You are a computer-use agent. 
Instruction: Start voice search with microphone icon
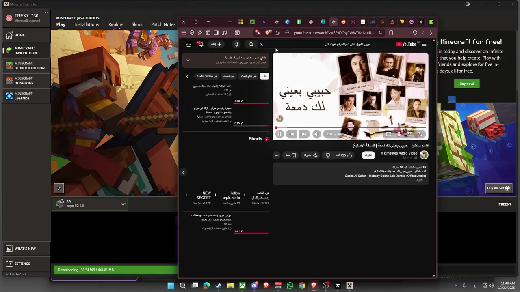pos(236,44)
